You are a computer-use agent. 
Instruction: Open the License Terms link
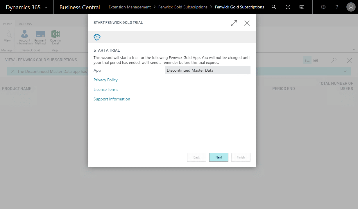pos(106,89)
